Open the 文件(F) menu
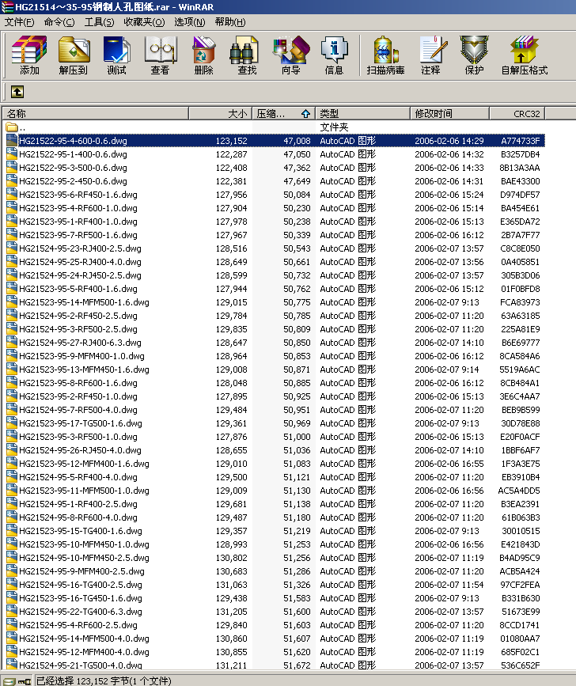576x686 pixels. coord(19,22)
